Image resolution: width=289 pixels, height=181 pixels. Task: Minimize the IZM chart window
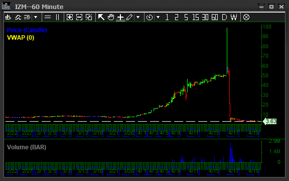261,7
